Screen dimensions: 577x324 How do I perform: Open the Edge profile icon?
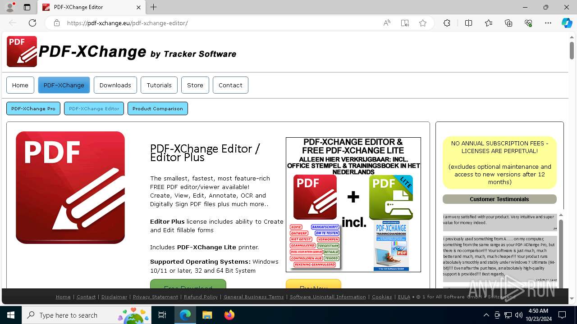click(x=10, y=7)
